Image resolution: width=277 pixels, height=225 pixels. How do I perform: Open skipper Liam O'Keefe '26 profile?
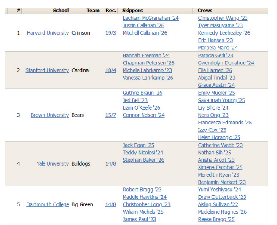(142, 108)
